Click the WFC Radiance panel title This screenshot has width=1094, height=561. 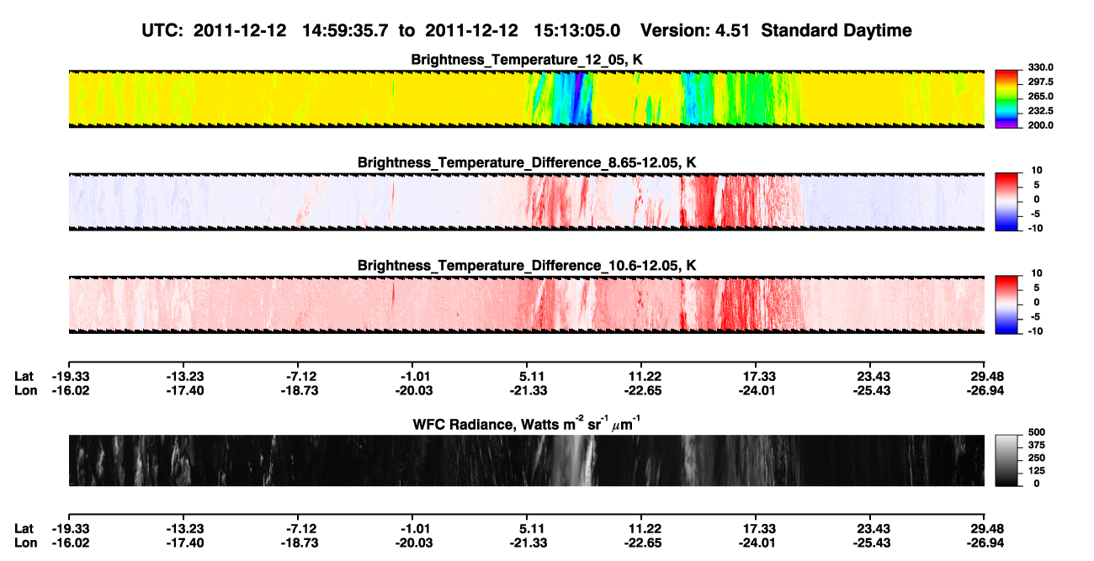pyautogui.click(x=526, y=424)
